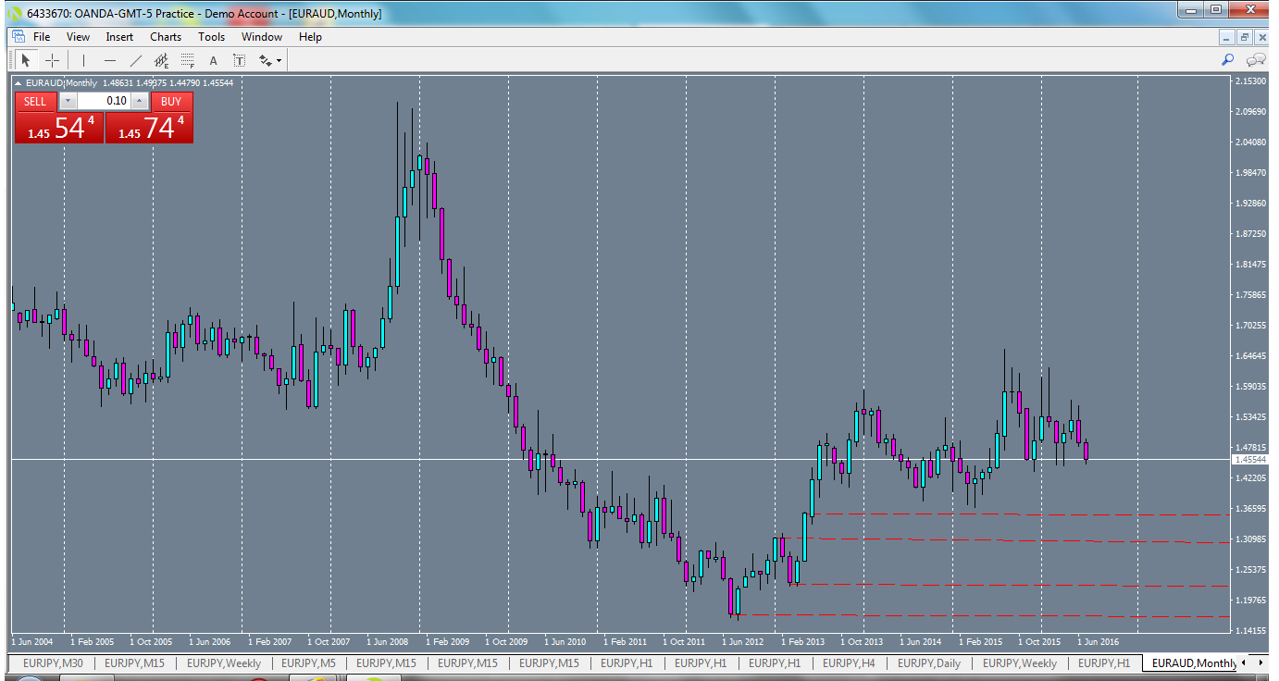The width and height of the screenshot is (1279, 681).
Task: Switch to the EURJPY,Weekly chart tab
Action: (225, 663)
